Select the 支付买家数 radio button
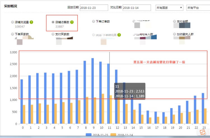This screenshot has height=138, width=210. 53,34
